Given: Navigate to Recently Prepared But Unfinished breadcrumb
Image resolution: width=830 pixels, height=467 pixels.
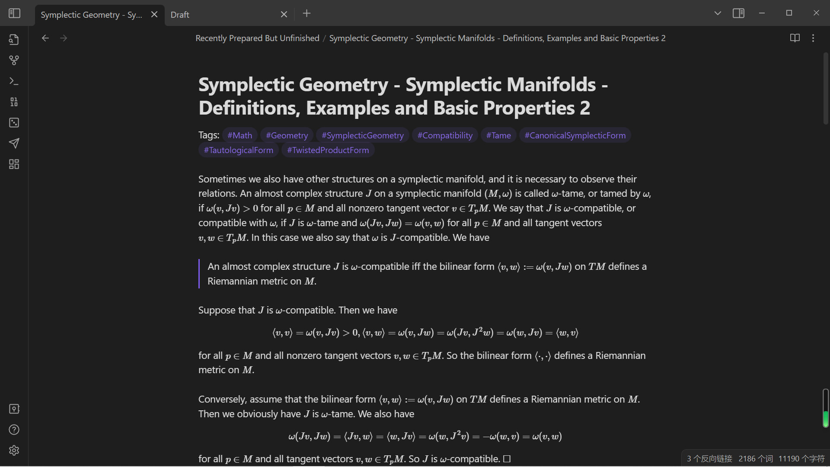Looking at the screenshot, I should point(257,38).
